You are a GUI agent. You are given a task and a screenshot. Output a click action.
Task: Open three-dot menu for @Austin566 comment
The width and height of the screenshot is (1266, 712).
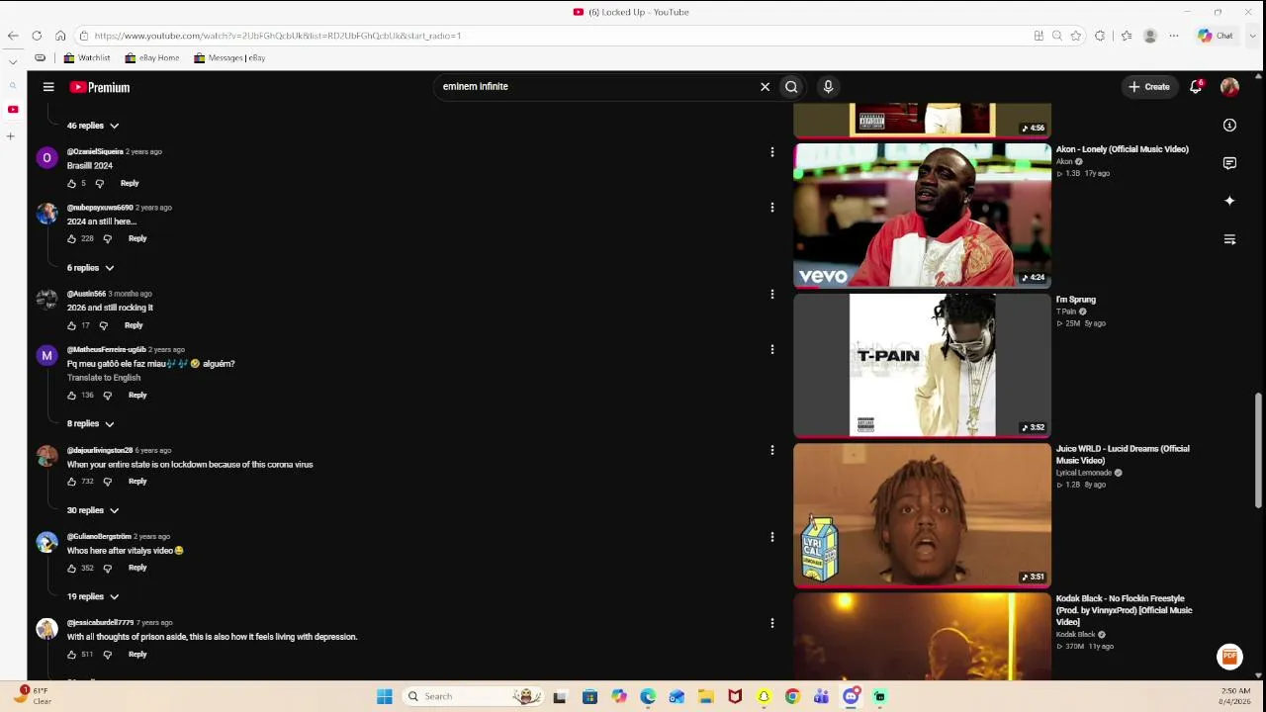pos(772,294)
